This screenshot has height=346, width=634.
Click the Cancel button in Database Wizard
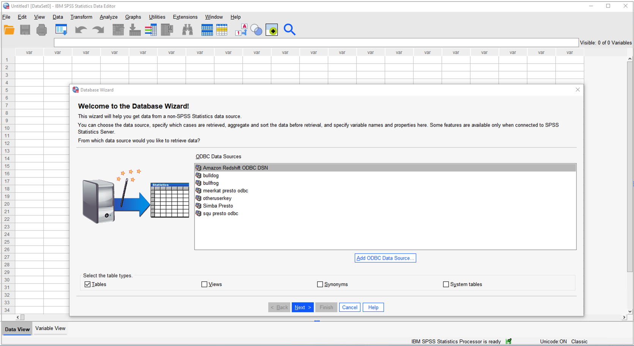(x=350, y=307)
